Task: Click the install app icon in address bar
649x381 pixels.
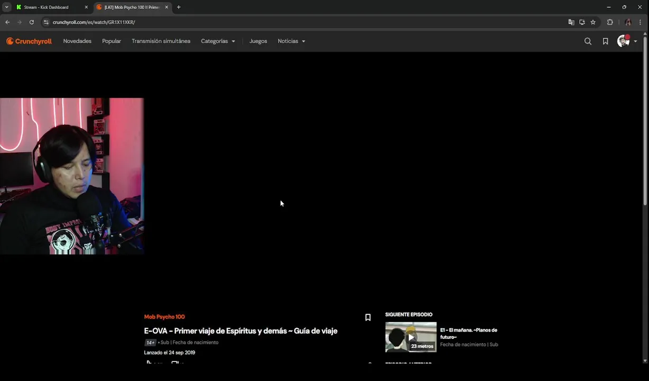Action: [x=582, y=22]
